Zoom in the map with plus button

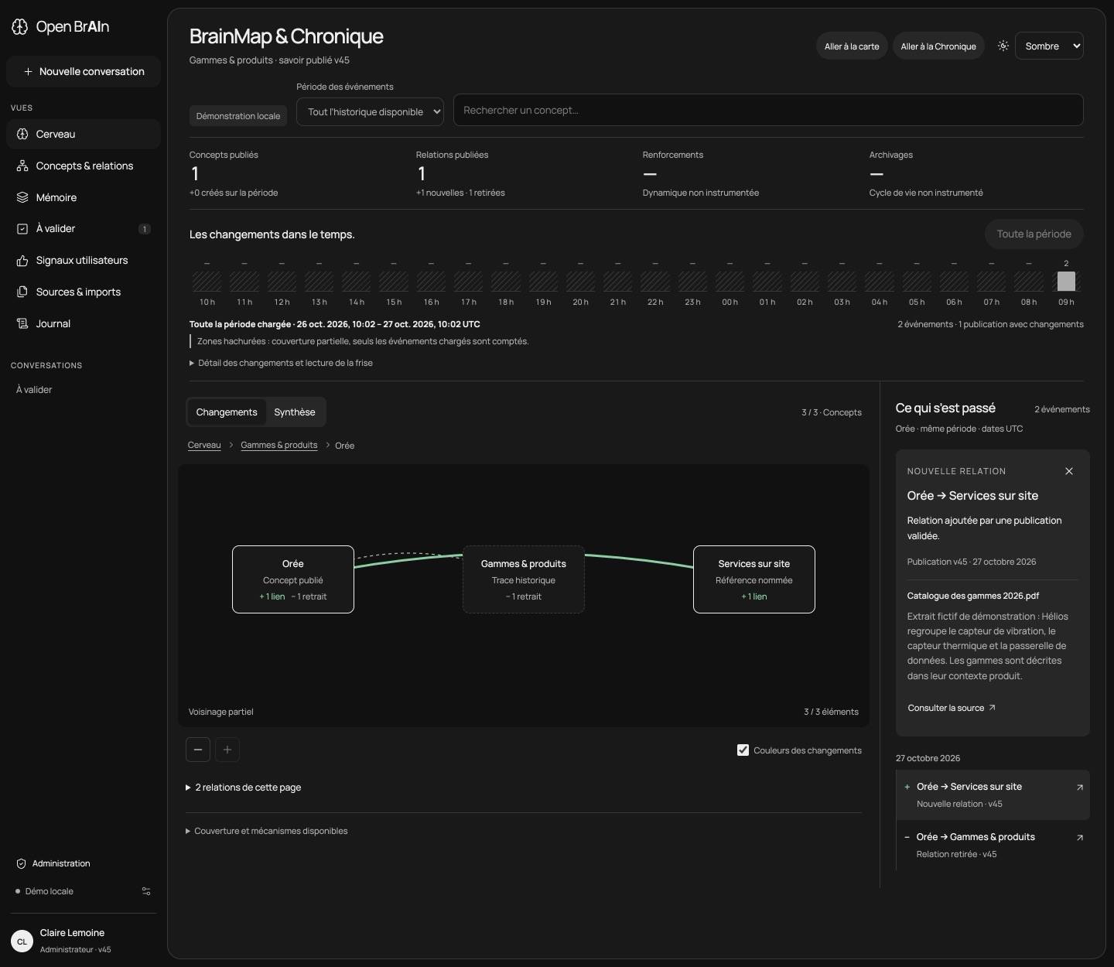click(x=227, y=750)
